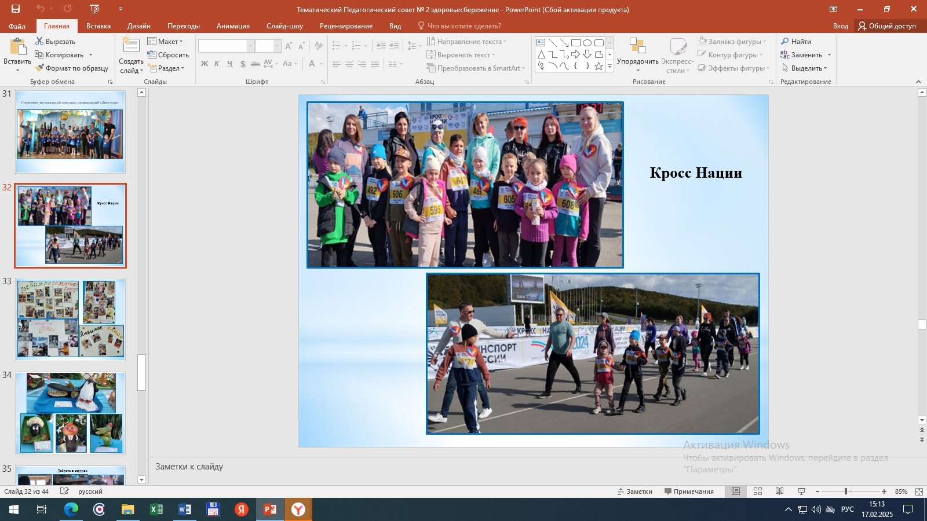Toggle the Заметки notes pane
This screenshot has width=927, height=521.
(635, 491)
